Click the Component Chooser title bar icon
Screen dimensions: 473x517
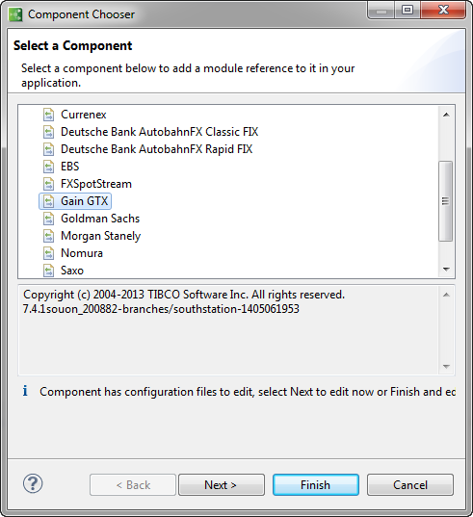(x=15, y=14)
